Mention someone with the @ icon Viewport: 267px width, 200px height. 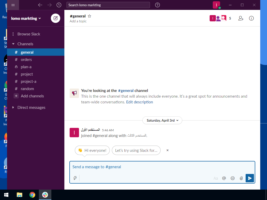pos(224,178)
